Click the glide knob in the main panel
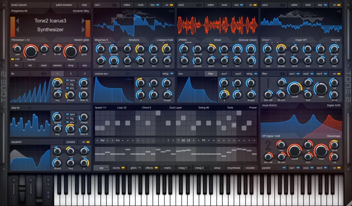The image size is (352, 206). (x=83, y=49)
